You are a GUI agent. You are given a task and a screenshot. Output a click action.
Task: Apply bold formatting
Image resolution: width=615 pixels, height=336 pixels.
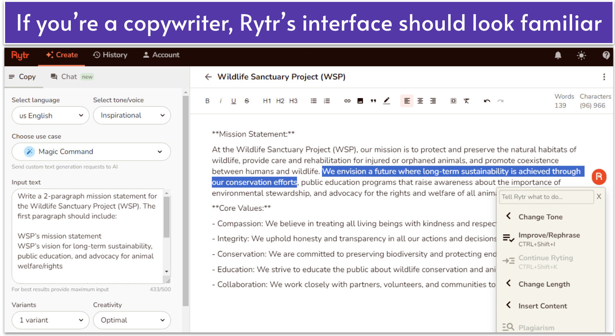207,101
